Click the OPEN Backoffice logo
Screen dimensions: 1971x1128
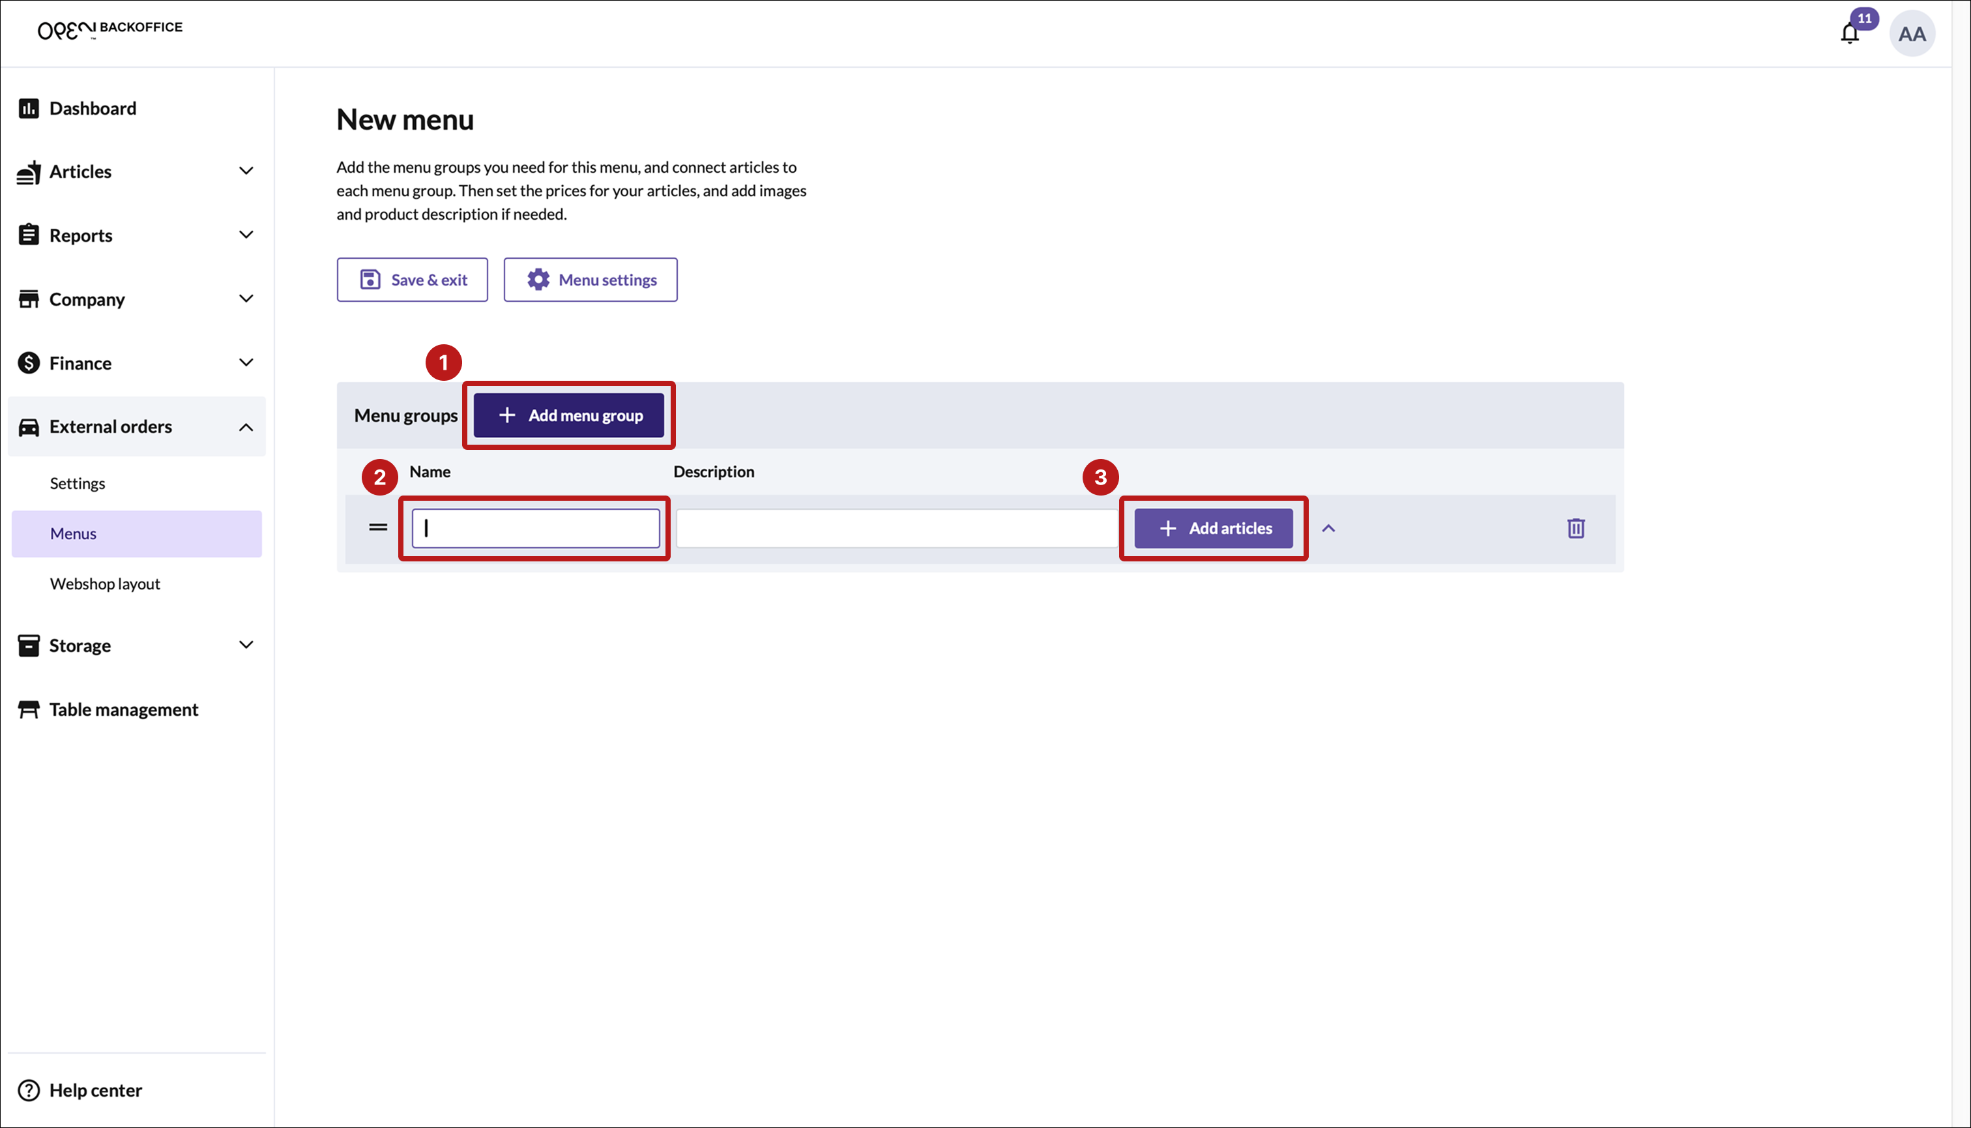click(x=110, y=29)
